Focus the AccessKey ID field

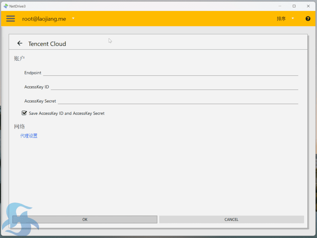coord(174,87)
